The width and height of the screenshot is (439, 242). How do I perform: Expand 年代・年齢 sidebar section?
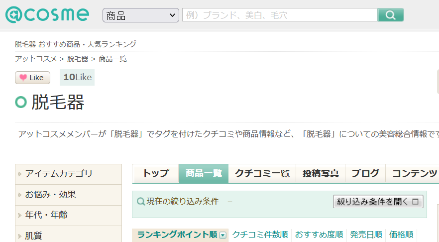click(x=46, y=215)
